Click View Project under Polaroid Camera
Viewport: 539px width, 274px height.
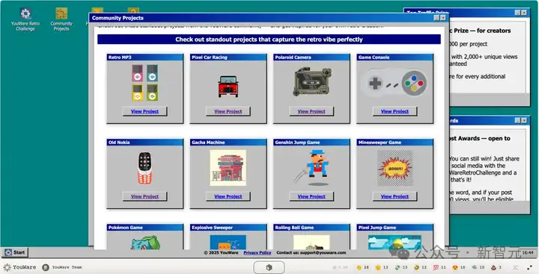311,111
